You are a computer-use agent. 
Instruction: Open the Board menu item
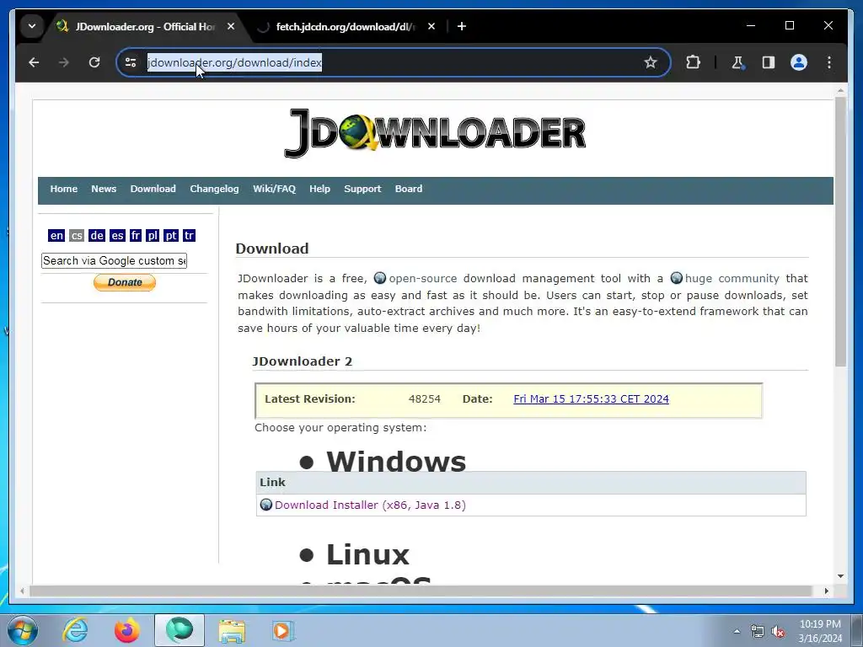pyautogui.click(x=409, y=189)
